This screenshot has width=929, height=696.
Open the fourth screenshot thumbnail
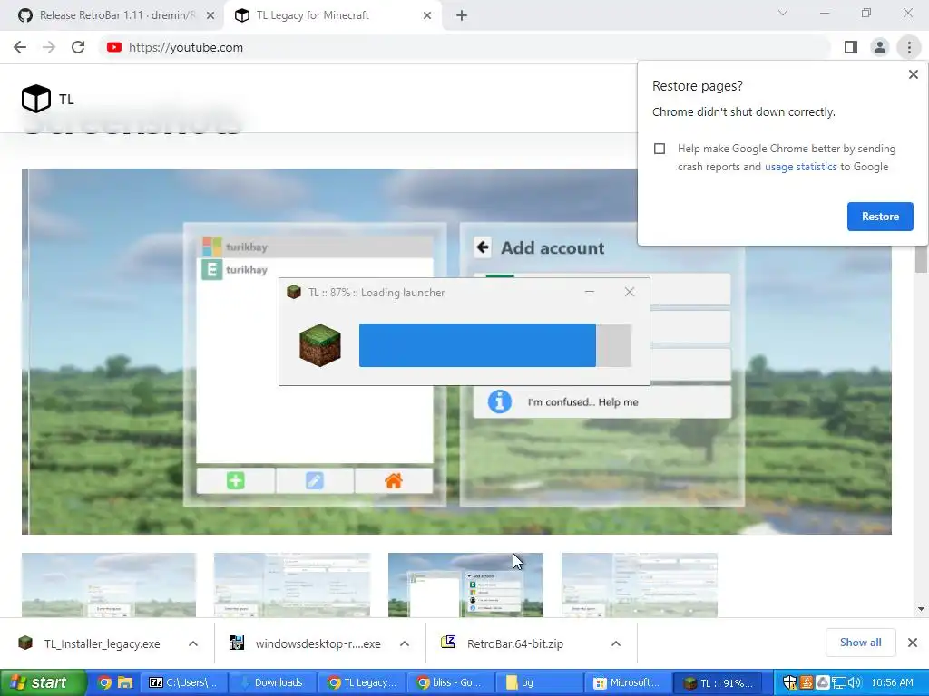(640, 585)
